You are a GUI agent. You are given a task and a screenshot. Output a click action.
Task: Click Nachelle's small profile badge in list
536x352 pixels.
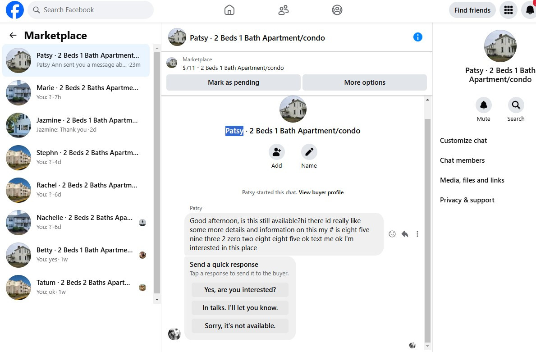coord(142,223)
